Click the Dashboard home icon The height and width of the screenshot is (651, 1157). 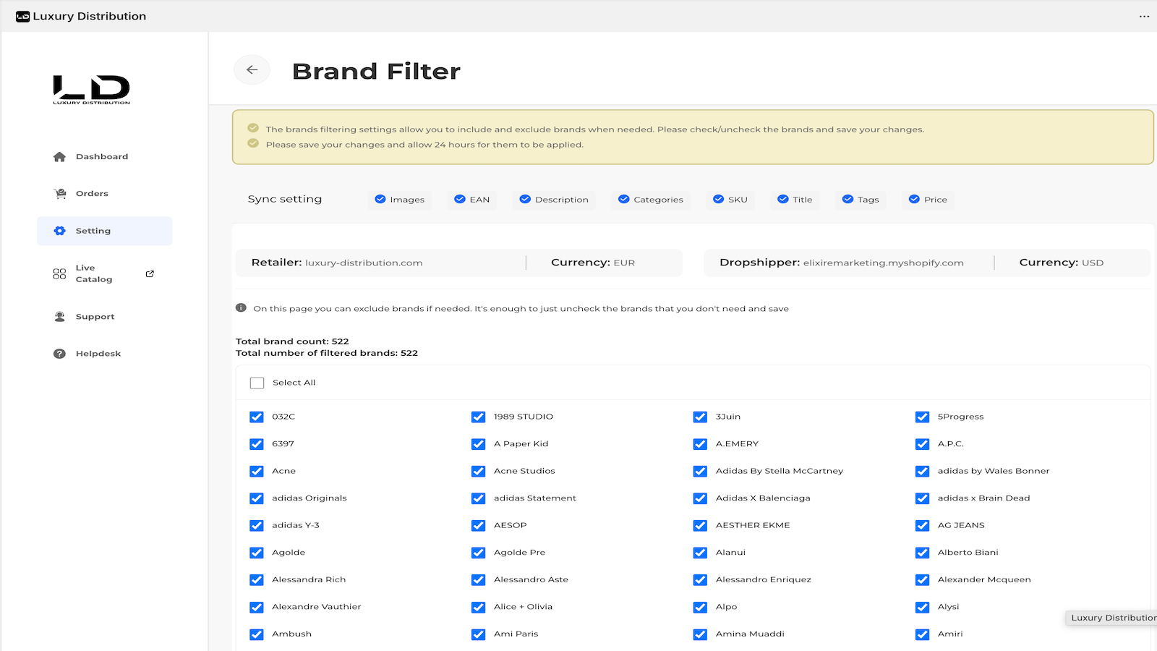(x=59, y=157)
